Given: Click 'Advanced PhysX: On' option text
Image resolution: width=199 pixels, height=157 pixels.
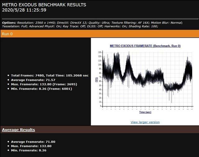Looking at the screenshot, I should click(45, 26).
